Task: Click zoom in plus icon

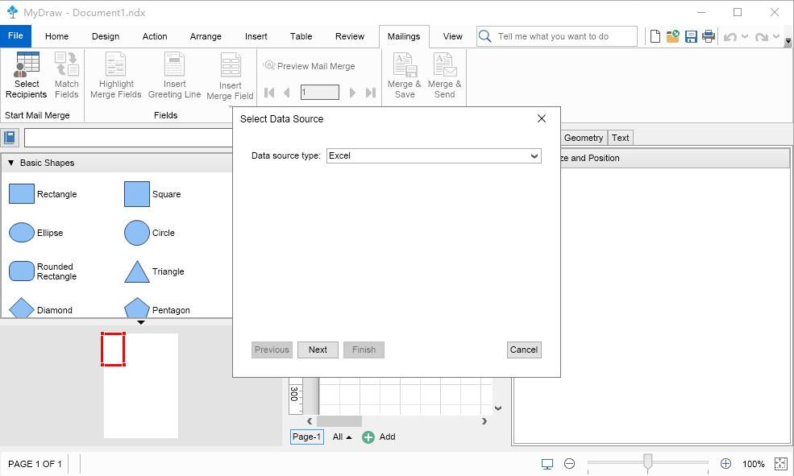Action: 725,463
